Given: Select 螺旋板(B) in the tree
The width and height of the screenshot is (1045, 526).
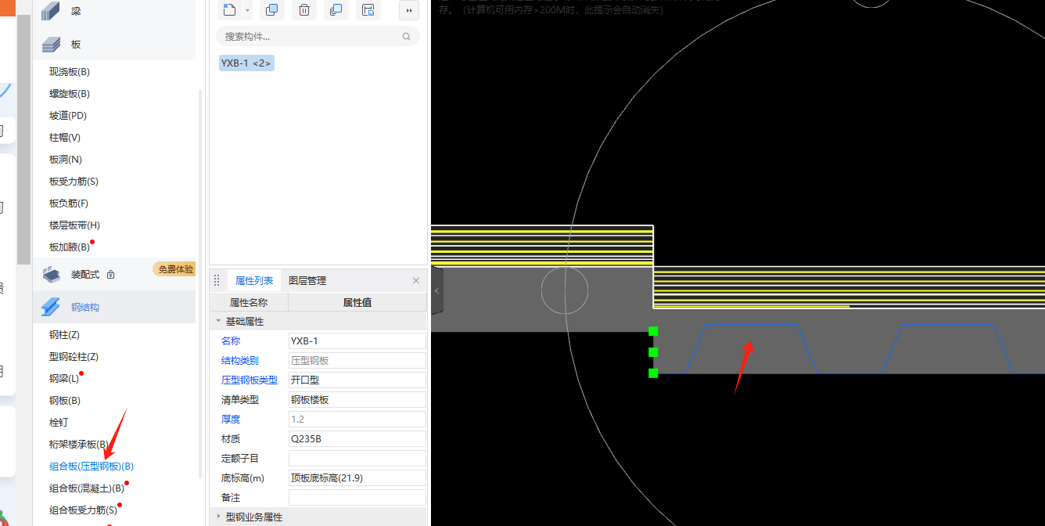Looking at the screenshot, I should 70,94.
